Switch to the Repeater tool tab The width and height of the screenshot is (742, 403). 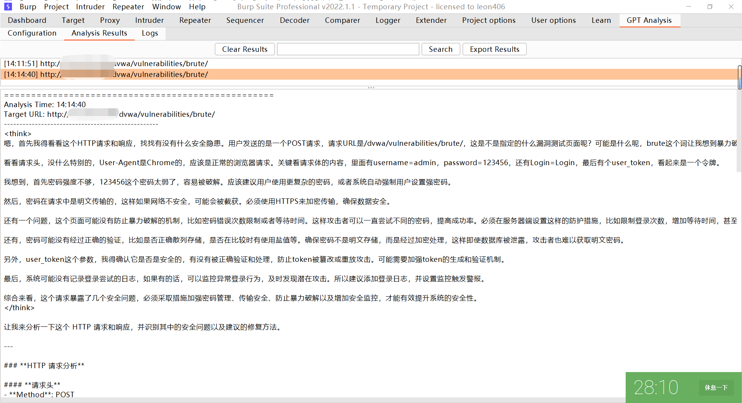(195, 20)
